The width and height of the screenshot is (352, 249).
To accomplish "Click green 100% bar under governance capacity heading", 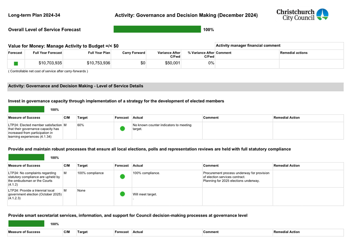I will point(26,109).
